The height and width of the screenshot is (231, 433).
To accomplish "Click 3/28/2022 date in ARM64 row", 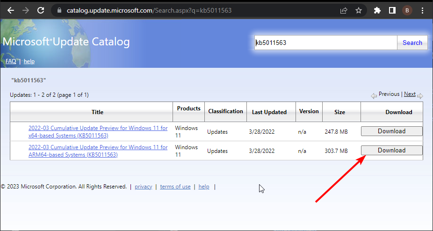I will click(x=262, y=151).
